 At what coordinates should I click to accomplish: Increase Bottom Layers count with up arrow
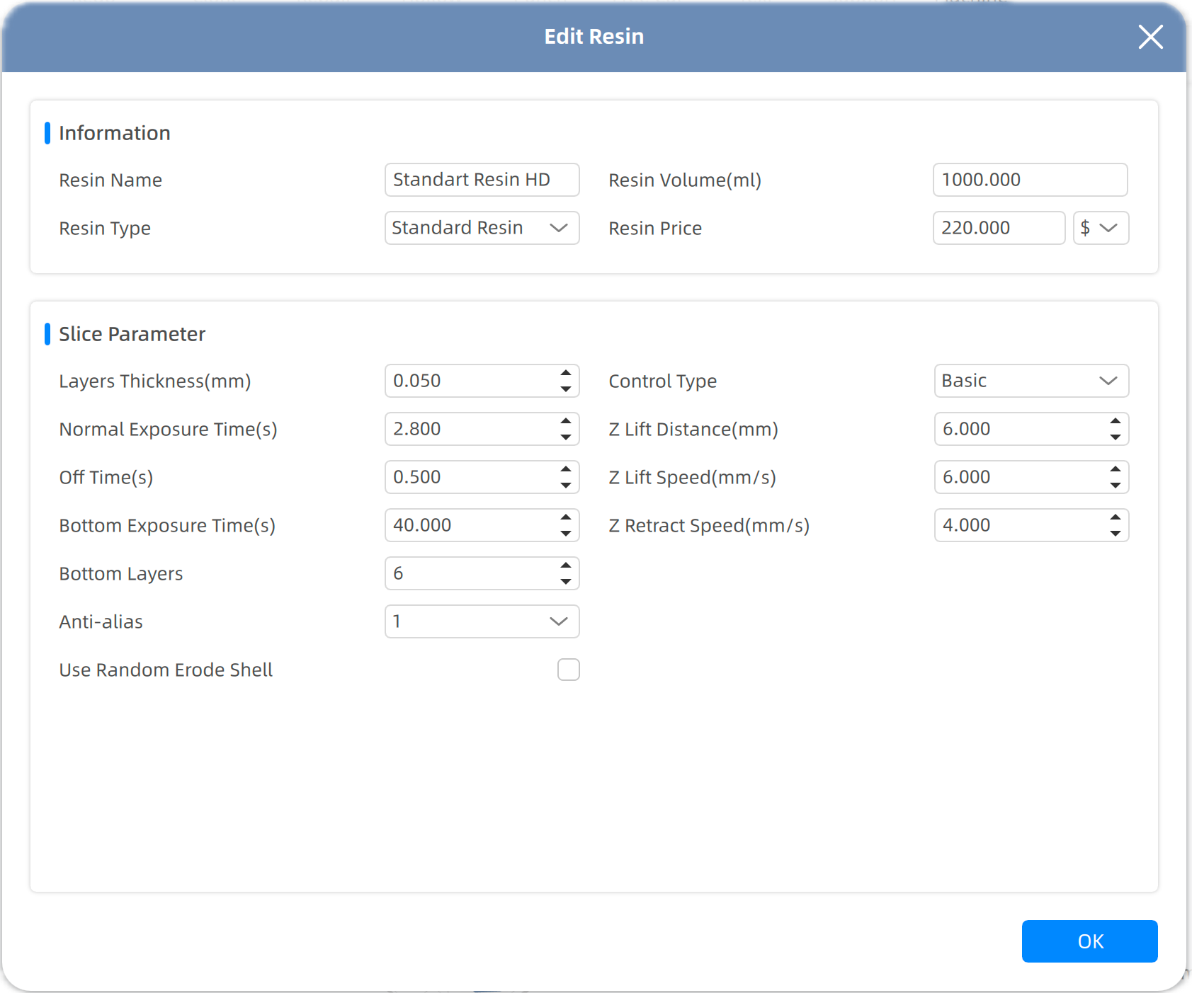[565, 566]
